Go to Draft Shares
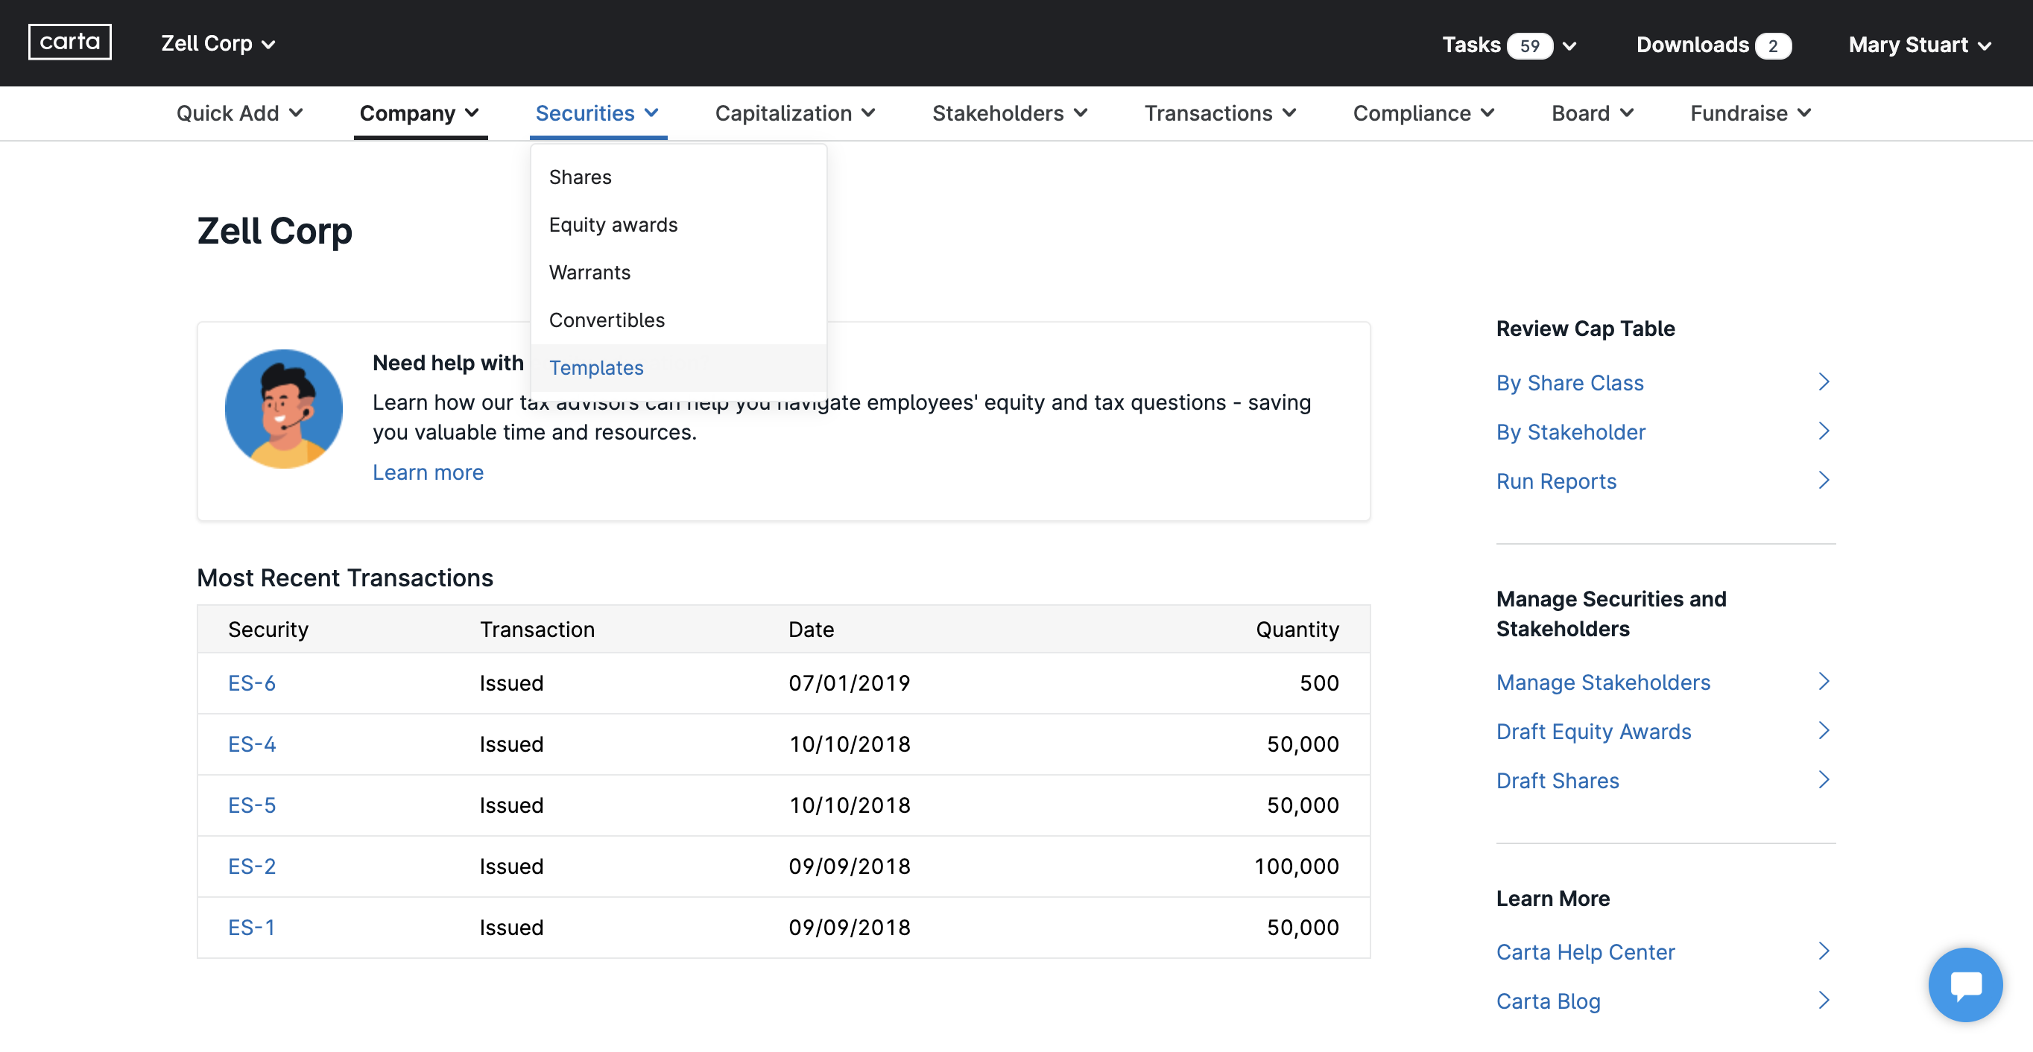2033x1052 pixels. coord(1557,780)
